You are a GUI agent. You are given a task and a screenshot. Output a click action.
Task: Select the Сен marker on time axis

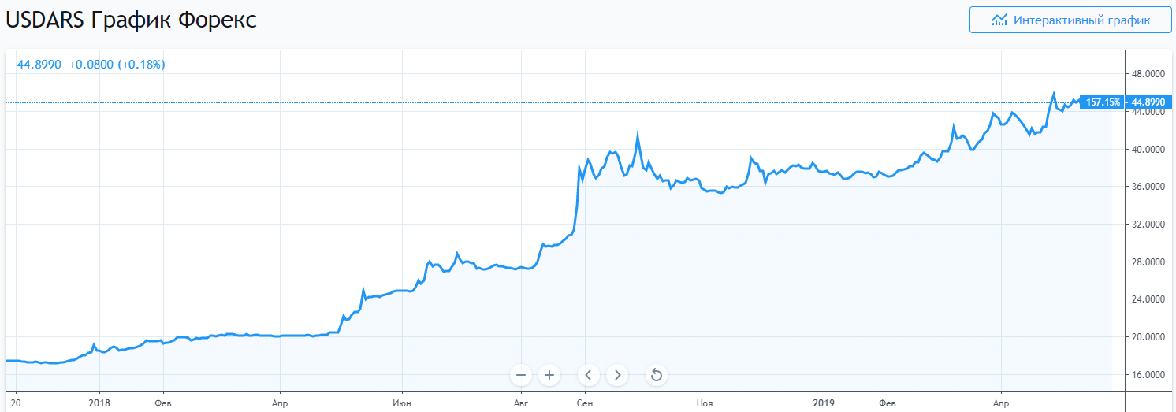click(x=585, y=402)
